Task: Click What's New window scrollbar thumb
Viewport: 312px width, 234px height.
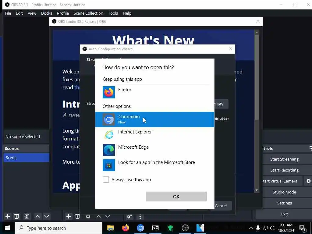Action: pyautogui.click(x=257, y=77)
